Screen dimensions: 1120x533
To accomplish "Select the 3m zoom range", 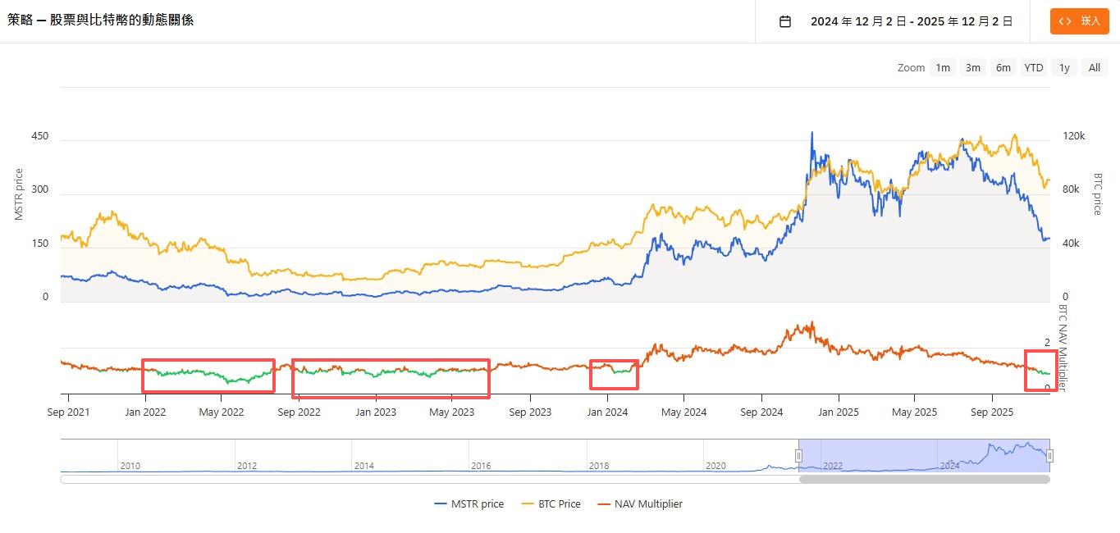I will [973, 68].
